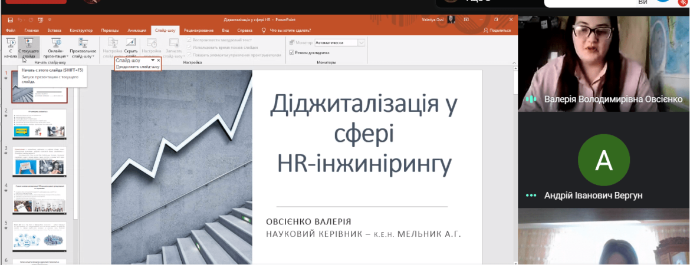Switch to the 'Переходы' tab
The width and height of the screenshot is (690, 265).
pos(110,30)
